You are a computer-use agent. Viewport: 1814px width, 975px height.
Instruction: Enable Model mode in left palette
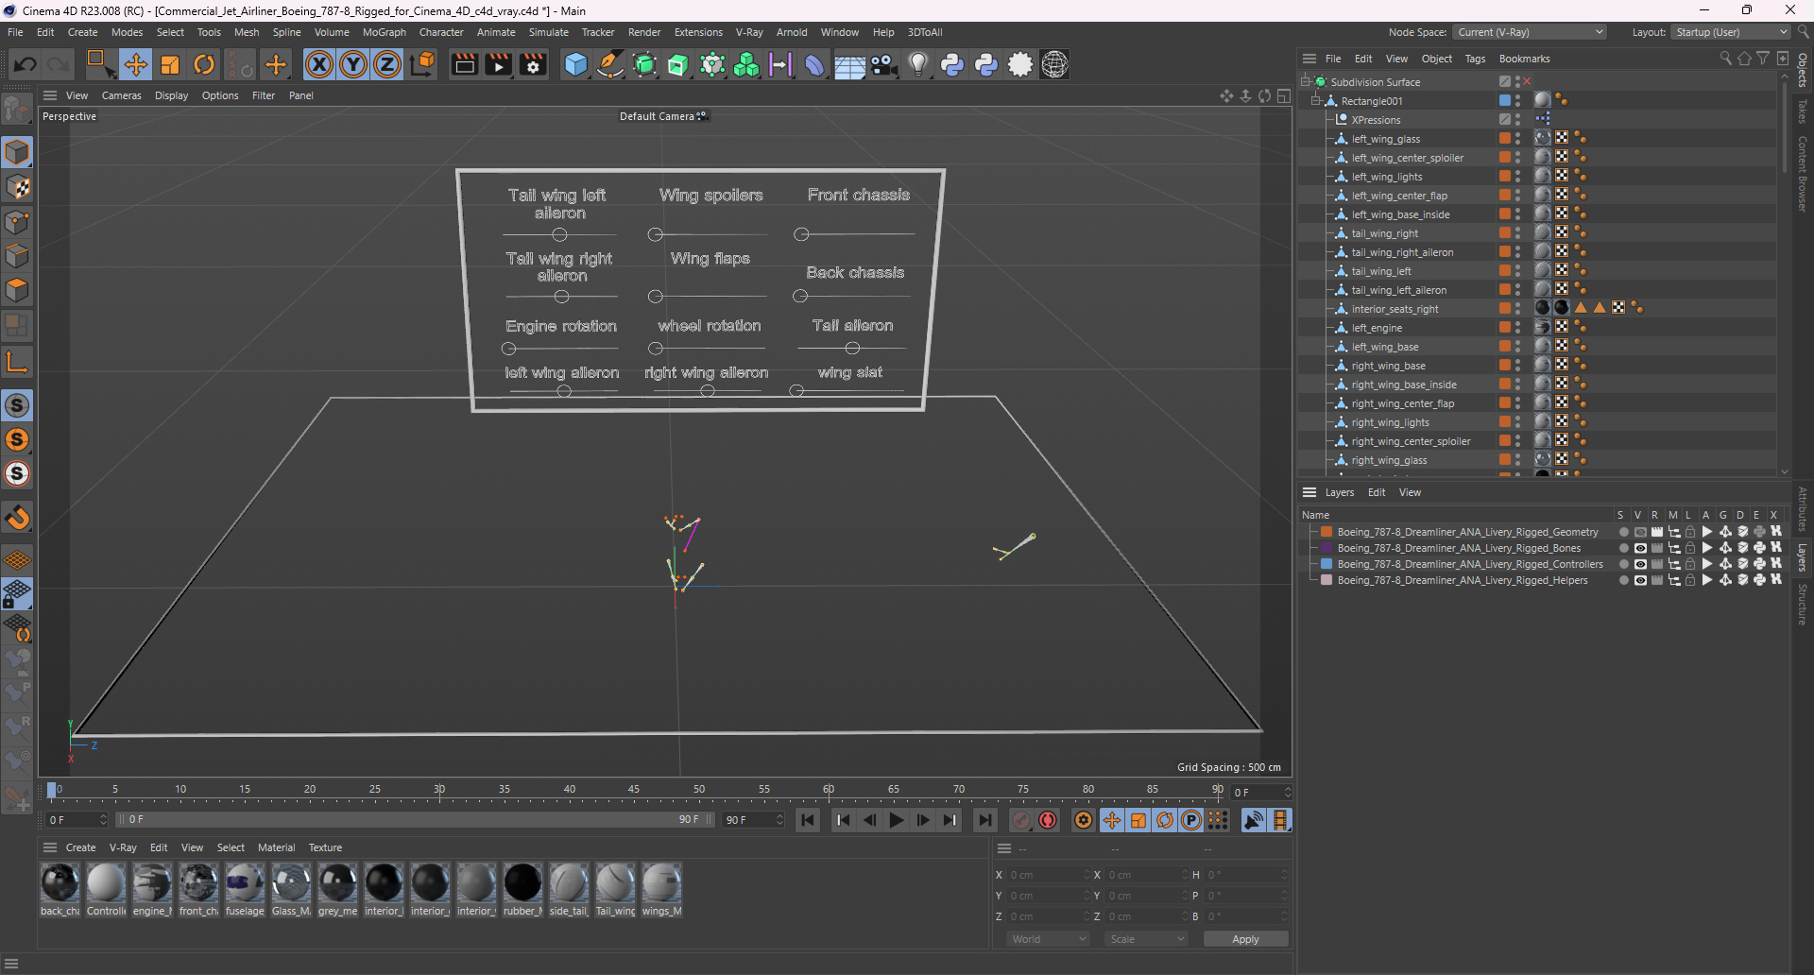(17, 152)
